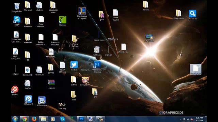
Task: Launch the Horizon shortcut
Action: pos(62,21)
